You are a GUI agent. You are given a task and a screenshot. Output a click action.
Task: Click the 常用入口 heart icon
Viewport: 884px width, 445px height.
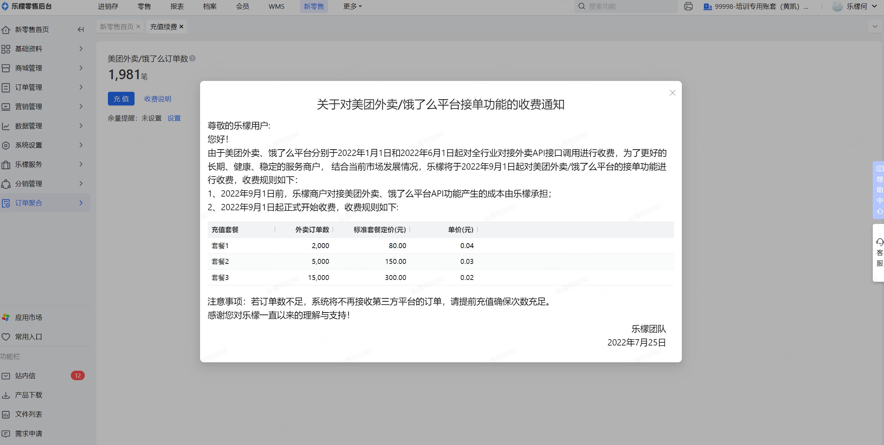pos(6,337)
